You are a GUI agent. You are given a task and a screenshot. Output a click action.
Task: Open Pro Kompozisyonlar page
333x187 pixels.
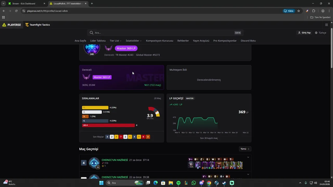point(225,41)
